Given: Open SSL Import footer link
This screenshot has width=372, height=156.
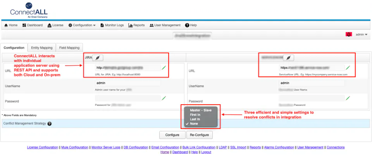Looking at the screenshot, I should [238, 147].
